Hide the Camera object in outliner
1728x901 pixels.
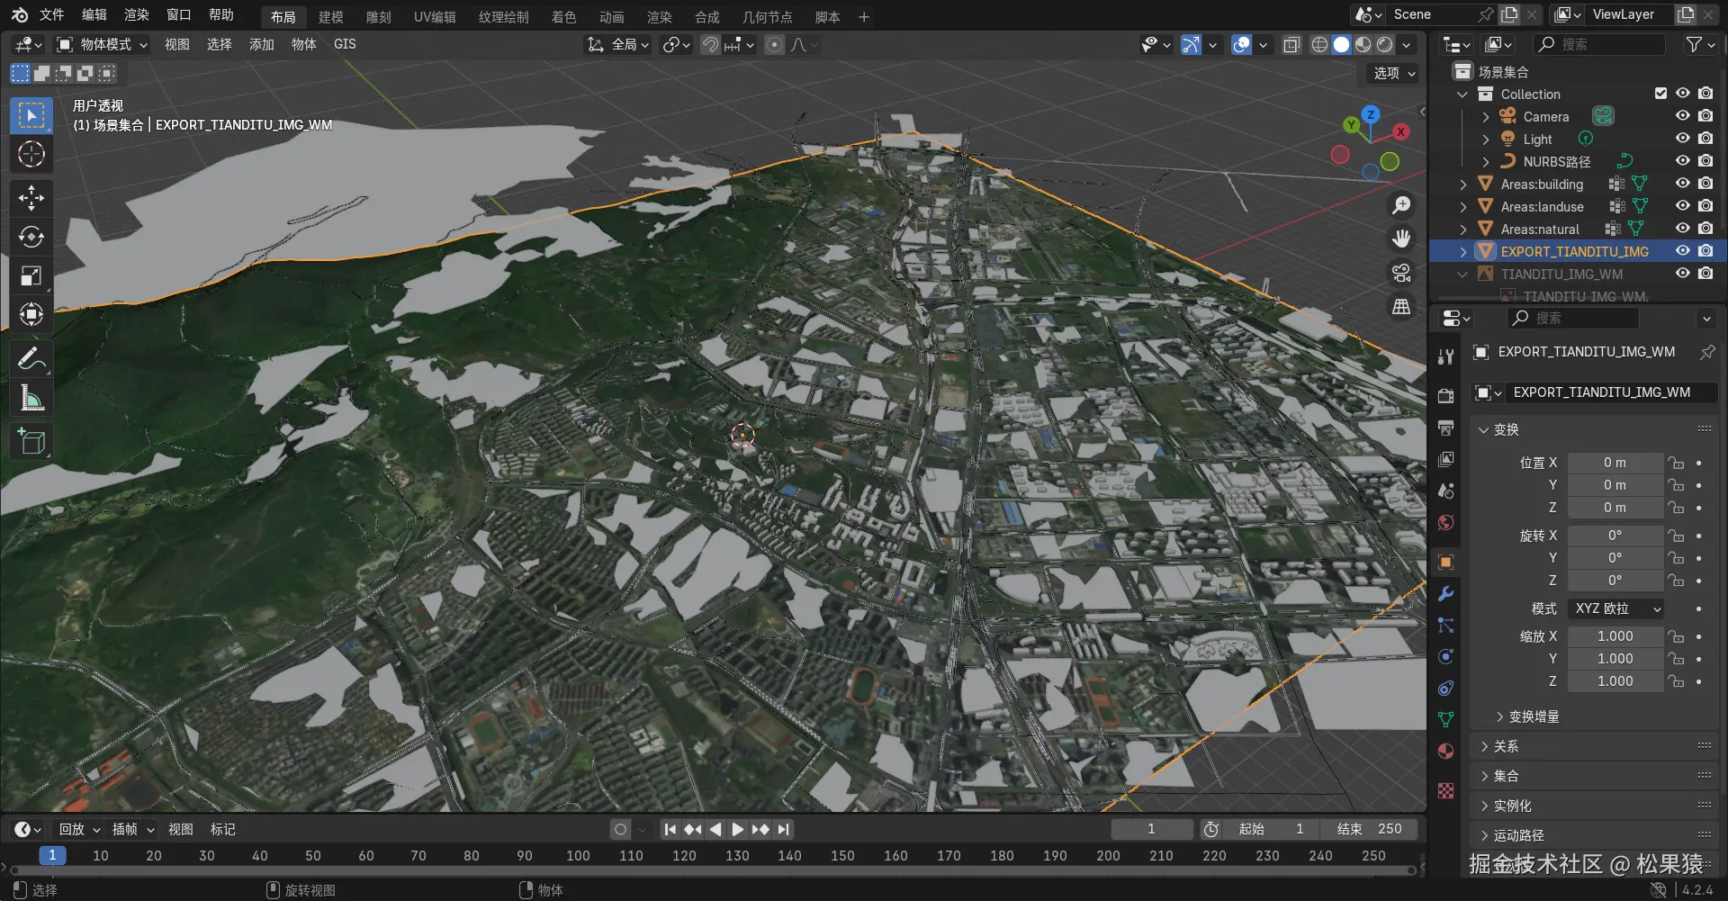click(1682, 116)
